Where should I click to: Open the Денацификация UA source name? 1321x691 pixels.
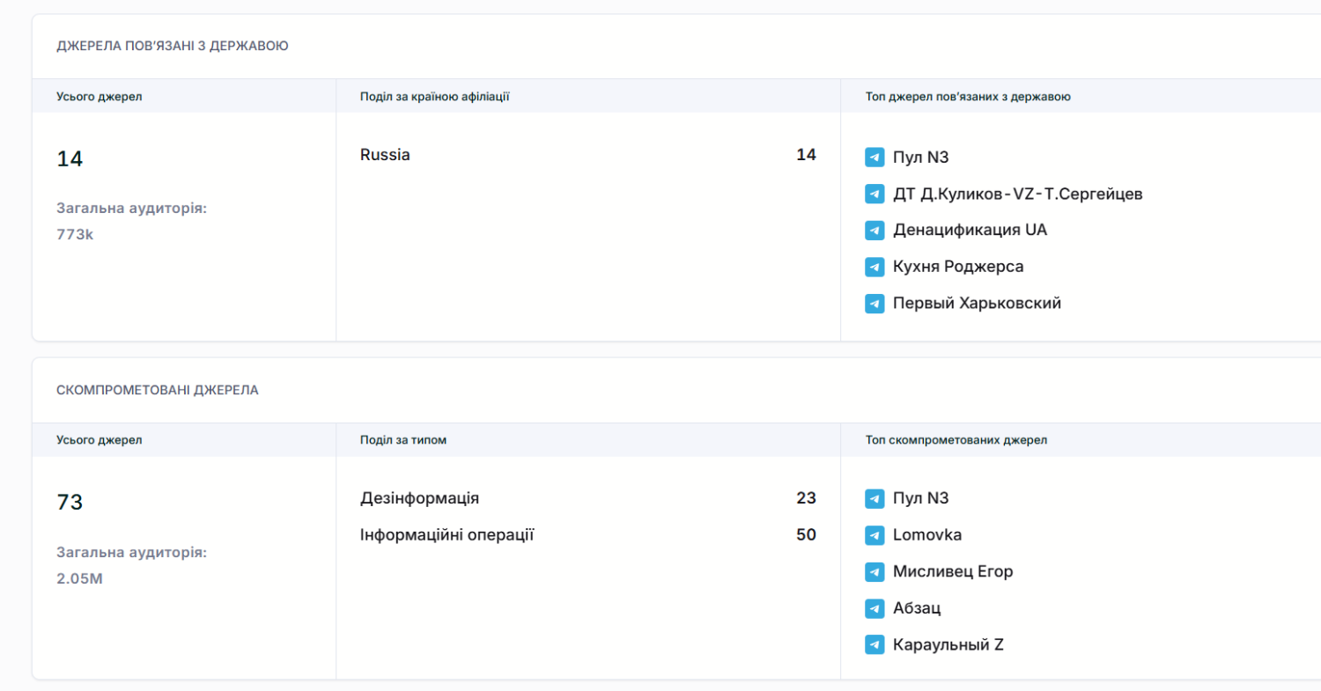pos(970,230)
